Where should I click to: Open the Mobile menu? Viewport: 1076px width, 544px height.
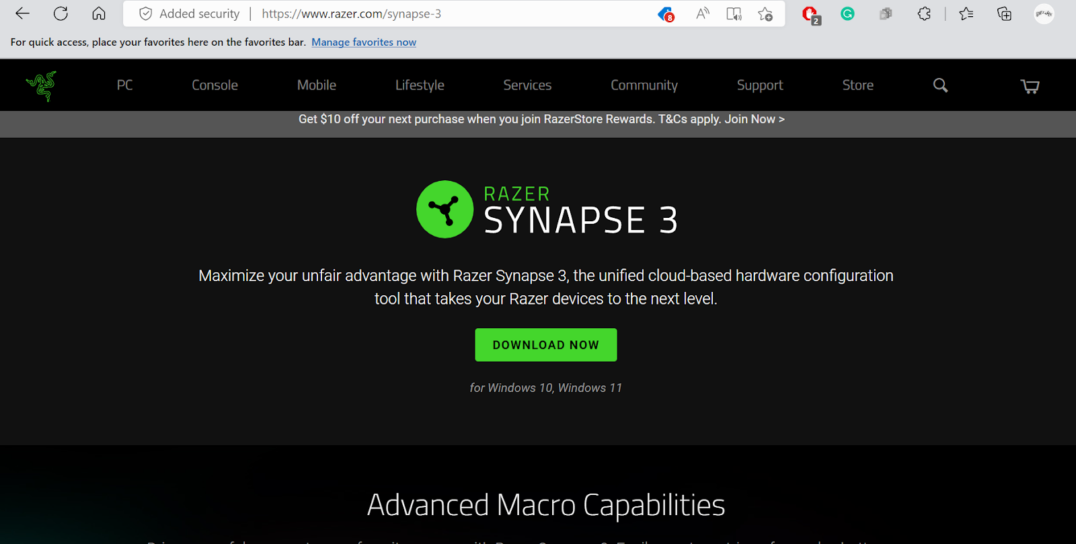[317, 85]
